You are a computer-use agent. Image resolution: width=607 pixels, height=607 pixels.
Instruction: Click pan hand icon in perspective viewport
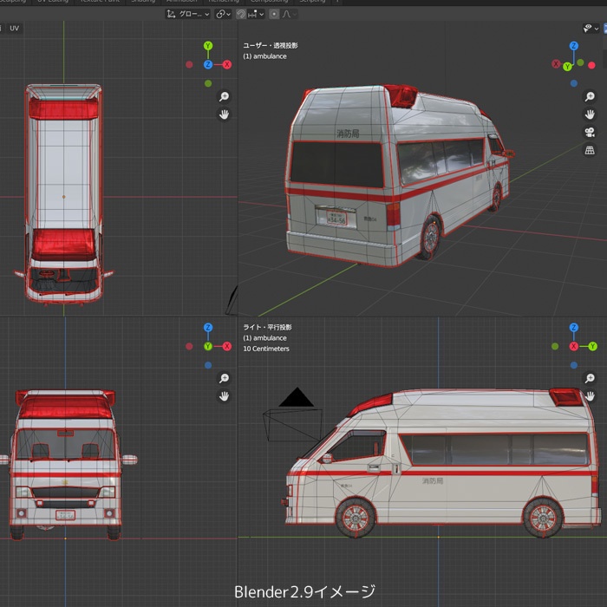click(x=590, y=114)
